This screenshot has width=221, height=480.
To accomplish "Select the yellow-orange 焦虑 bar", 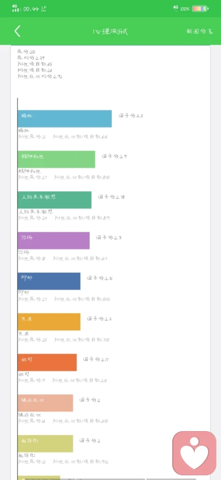I will coord(49,322).
